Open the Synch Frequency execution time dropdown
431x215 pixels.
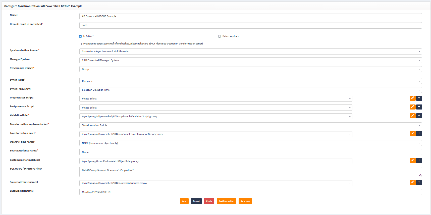(x=250, y=90)
